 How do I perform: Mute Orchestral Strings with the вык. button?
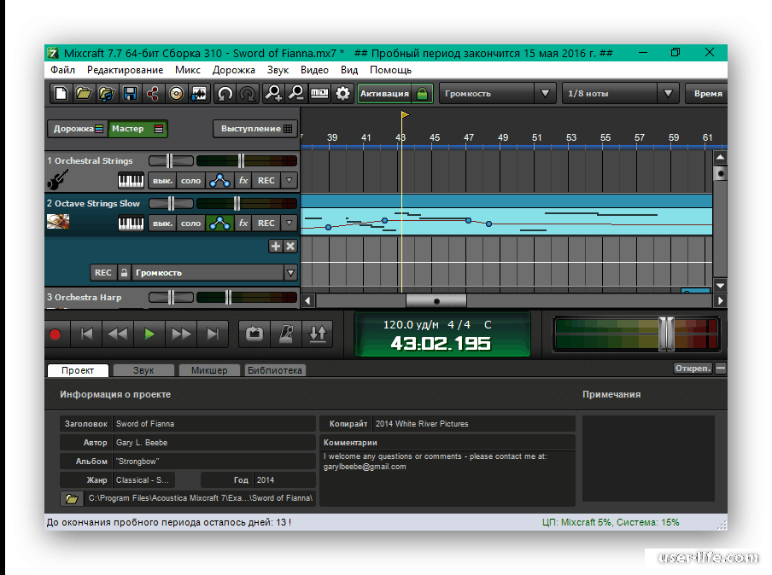[x=162, y=181]
